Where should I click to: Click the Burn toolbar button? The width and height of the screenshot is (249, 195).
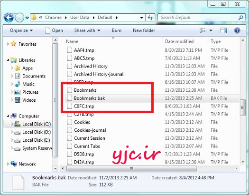point(117,30)
